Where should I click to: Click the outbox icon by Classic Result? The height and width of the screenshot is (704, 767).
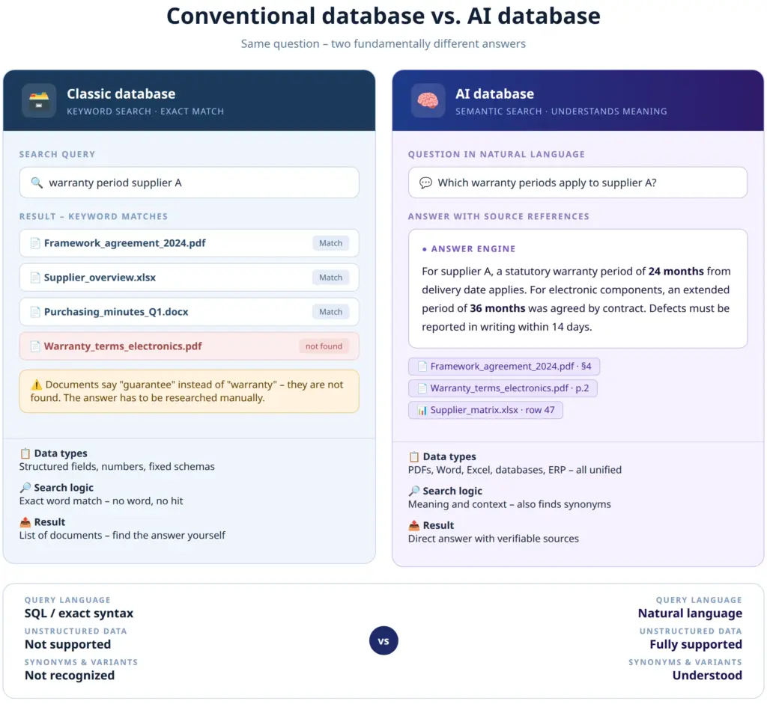pyautogui.click(x=25, y=522)
